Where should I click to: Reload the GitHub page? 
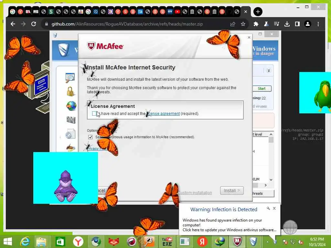(x=34, y=24)
